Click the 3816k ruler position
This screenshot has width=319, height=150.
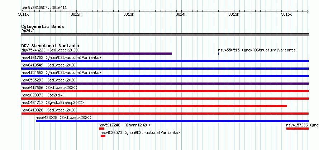pyautogui.click(x=286, y=15)
